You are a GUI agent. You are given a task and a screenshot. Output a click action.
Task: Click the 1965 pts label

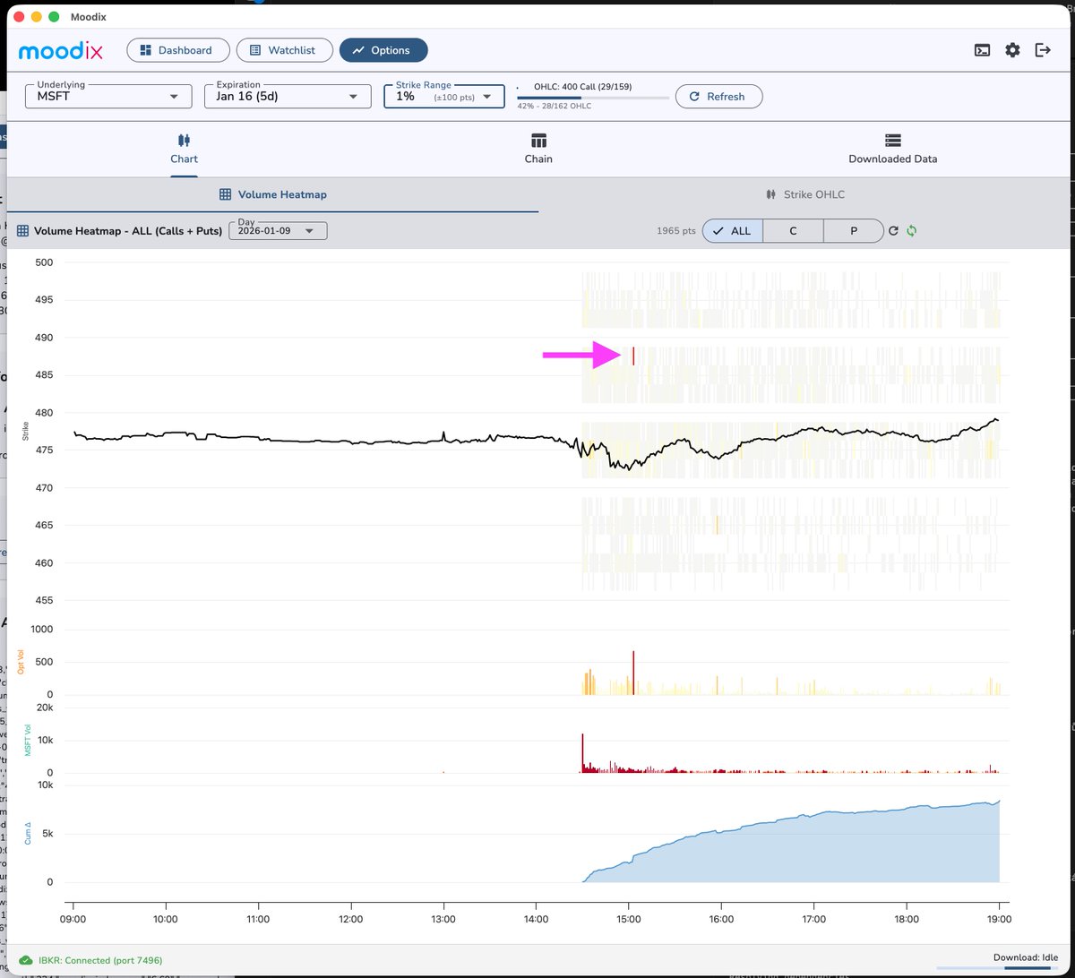[x=675, y=231]
